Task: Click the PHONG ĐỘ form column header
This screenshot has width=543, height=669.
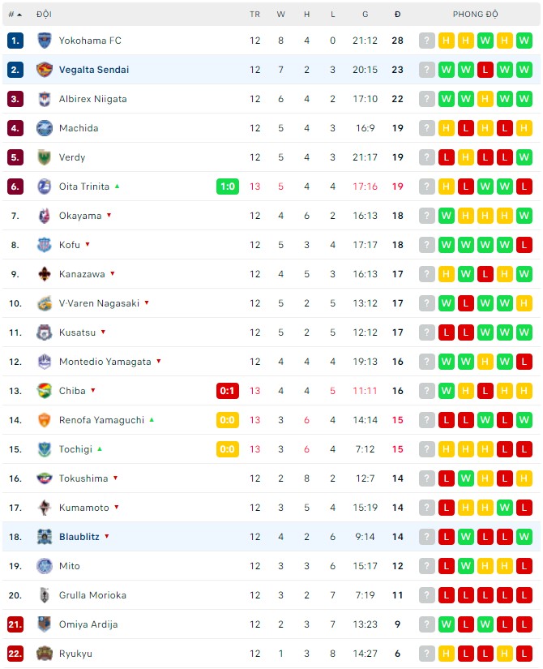Action: pos(476,15)
